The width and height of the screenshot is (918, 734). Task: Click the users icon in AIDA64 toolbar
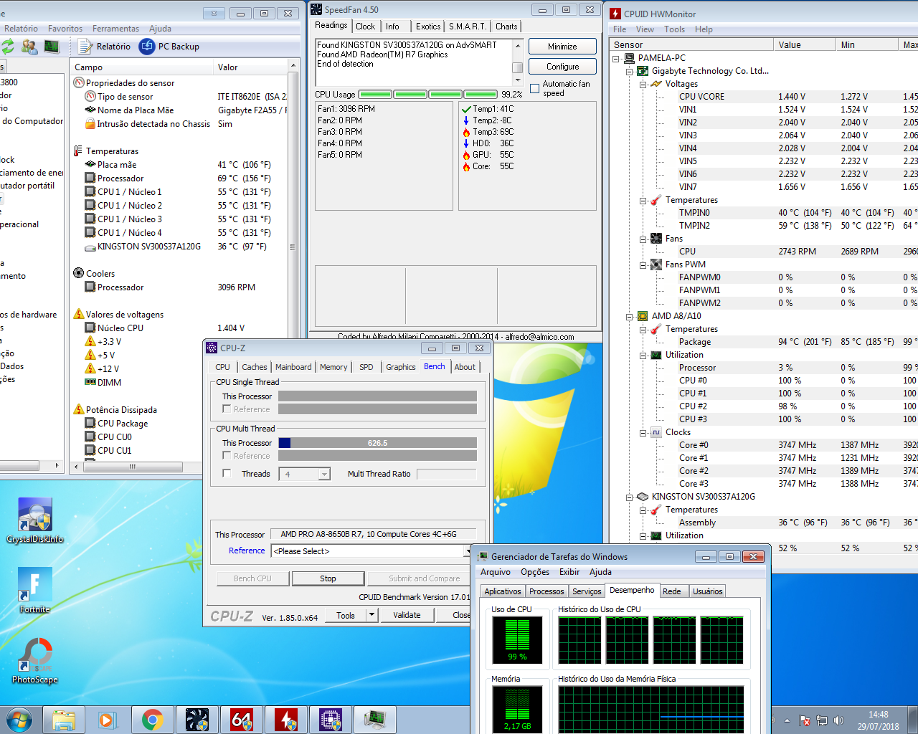(x=29, y=47)
